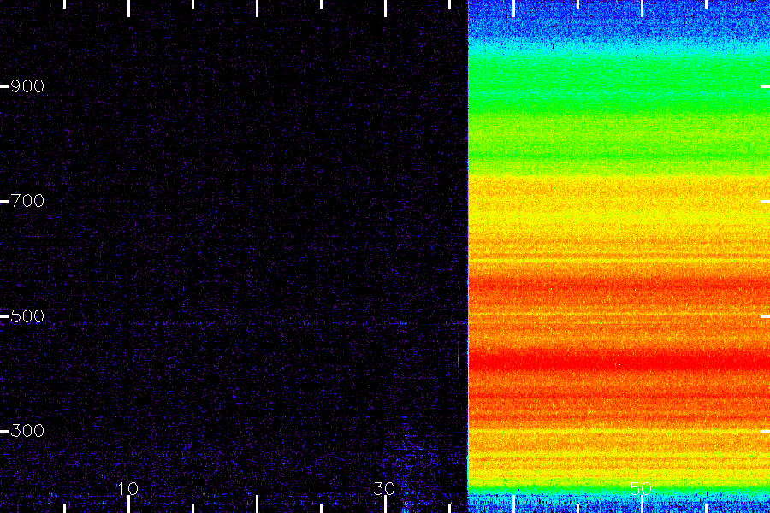Click the 30 x-axis label

(384, 489)
